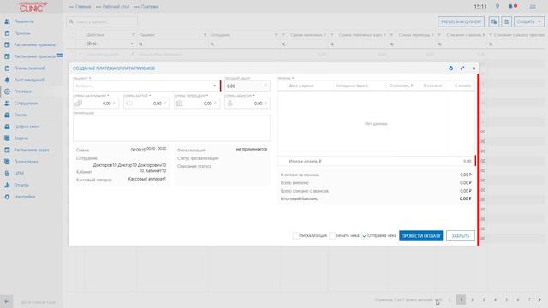The image size is (548, 308).
Task: Open Задачи in the sidebar
Action: pyautogui.click(x=21, y=139)
